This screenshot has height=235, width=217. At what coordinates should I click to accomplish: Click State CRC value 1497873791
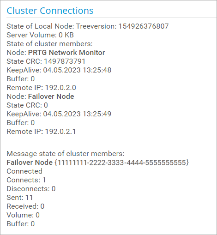coord(65,61)
